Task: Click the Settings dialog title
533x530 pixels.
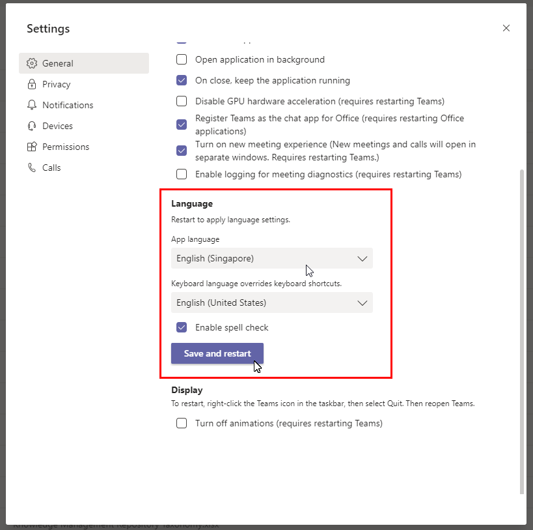Action: (48, 29)
